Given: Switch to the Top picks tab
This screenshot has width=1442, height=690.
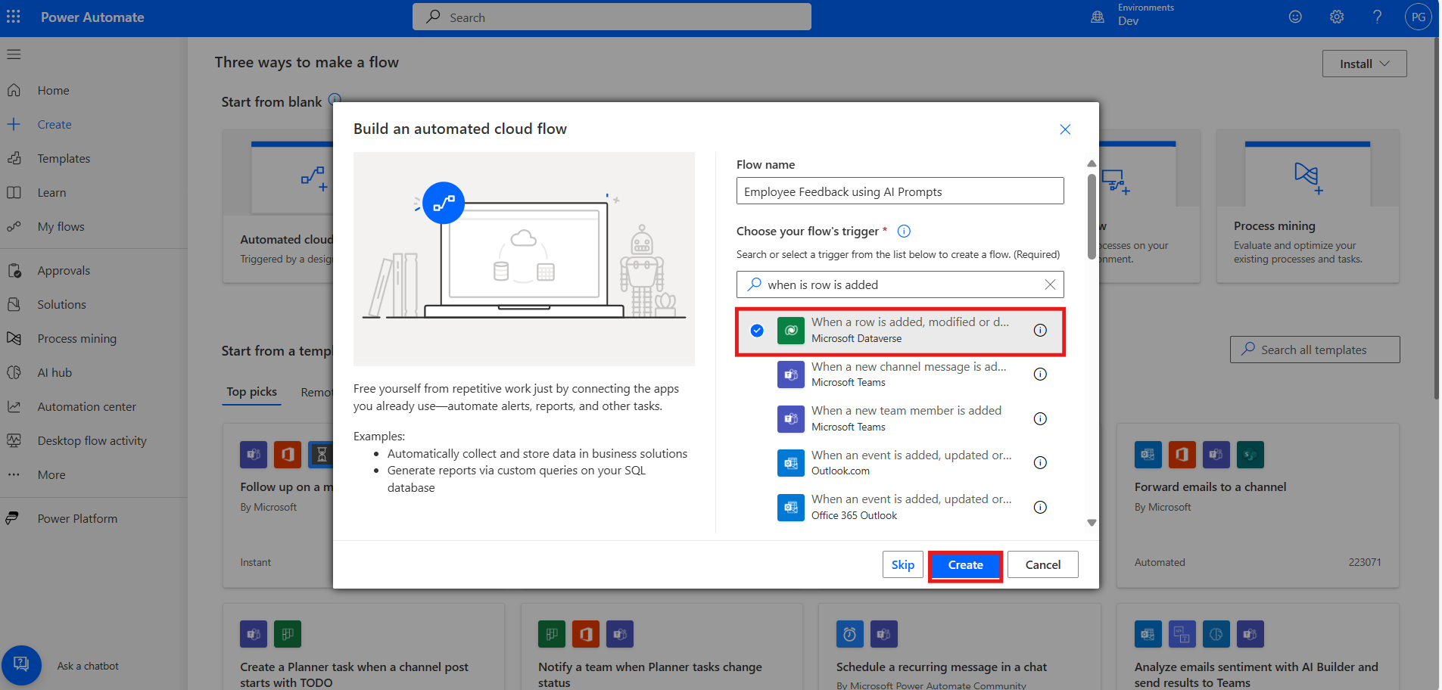Looking at the screenshot, I should 251,392.
